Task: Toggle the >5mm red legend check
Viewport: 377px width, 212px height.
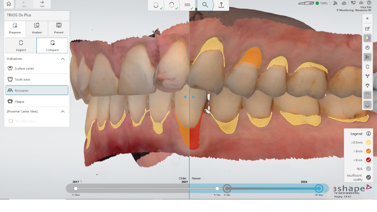Action: pos(368,160)
